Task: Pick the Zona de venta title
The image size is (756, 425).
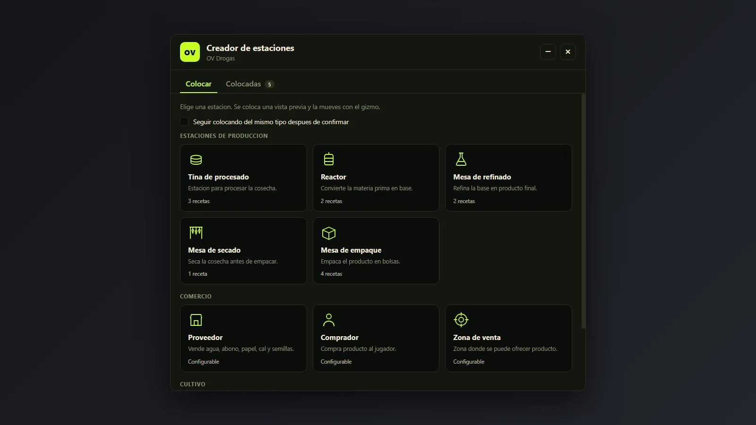Action: [477, 338]
